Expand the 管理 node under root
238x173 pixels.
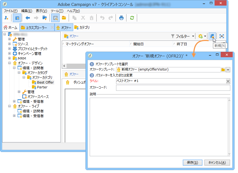(x=9, y=39)
